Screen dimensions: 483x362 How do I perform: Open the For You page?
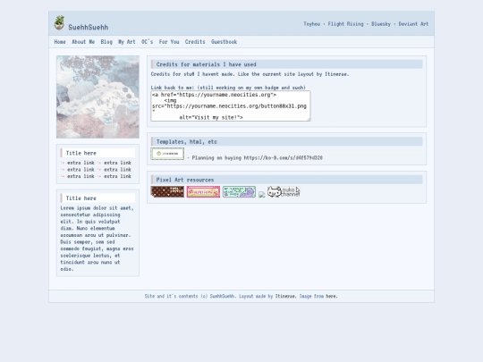point(169,41)
